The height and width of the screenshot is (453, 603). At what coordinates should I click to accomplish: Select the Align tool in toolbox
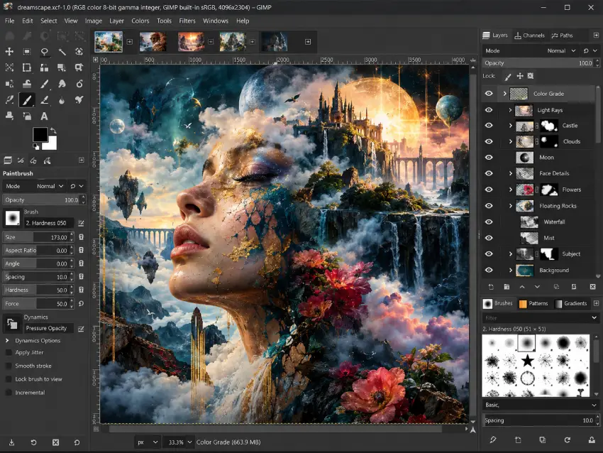click(x=44, y=67)
